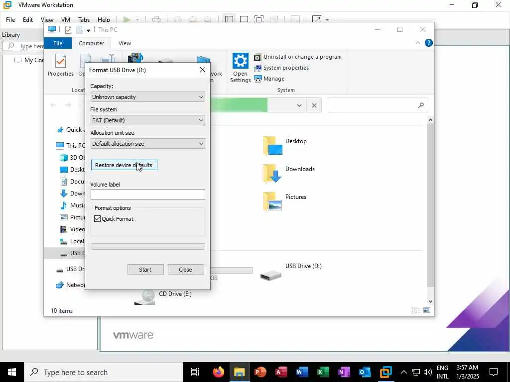The width and height of the screenshot is (510, 382).
Task: Select the USB Drive (D:) device icon
Action: coord(270,276)
